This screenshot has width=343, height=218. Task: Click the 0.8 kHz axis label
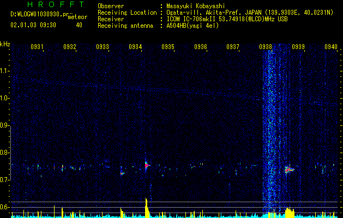(x=4, y=153)
